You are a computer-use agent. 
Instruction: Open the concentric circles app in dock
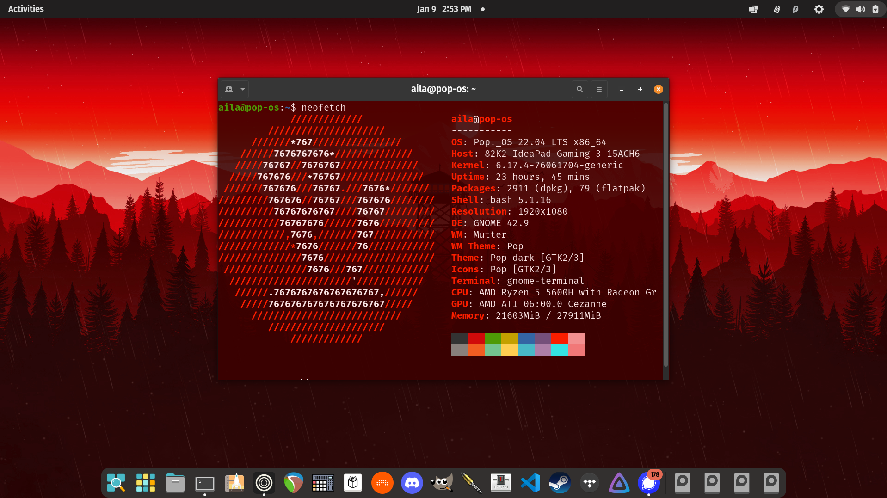click(x=264, y=483)
